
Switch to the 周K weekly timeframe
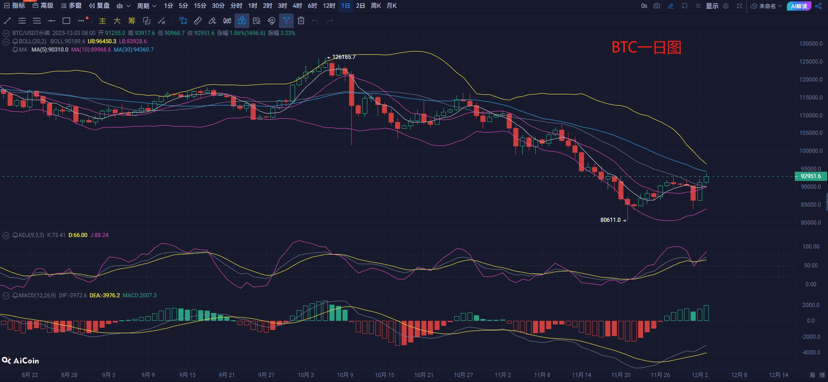(x=376, y=6)
